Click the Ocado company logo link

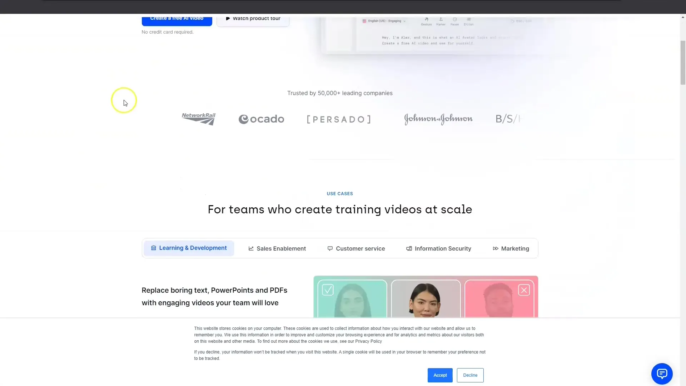point(260,119)
